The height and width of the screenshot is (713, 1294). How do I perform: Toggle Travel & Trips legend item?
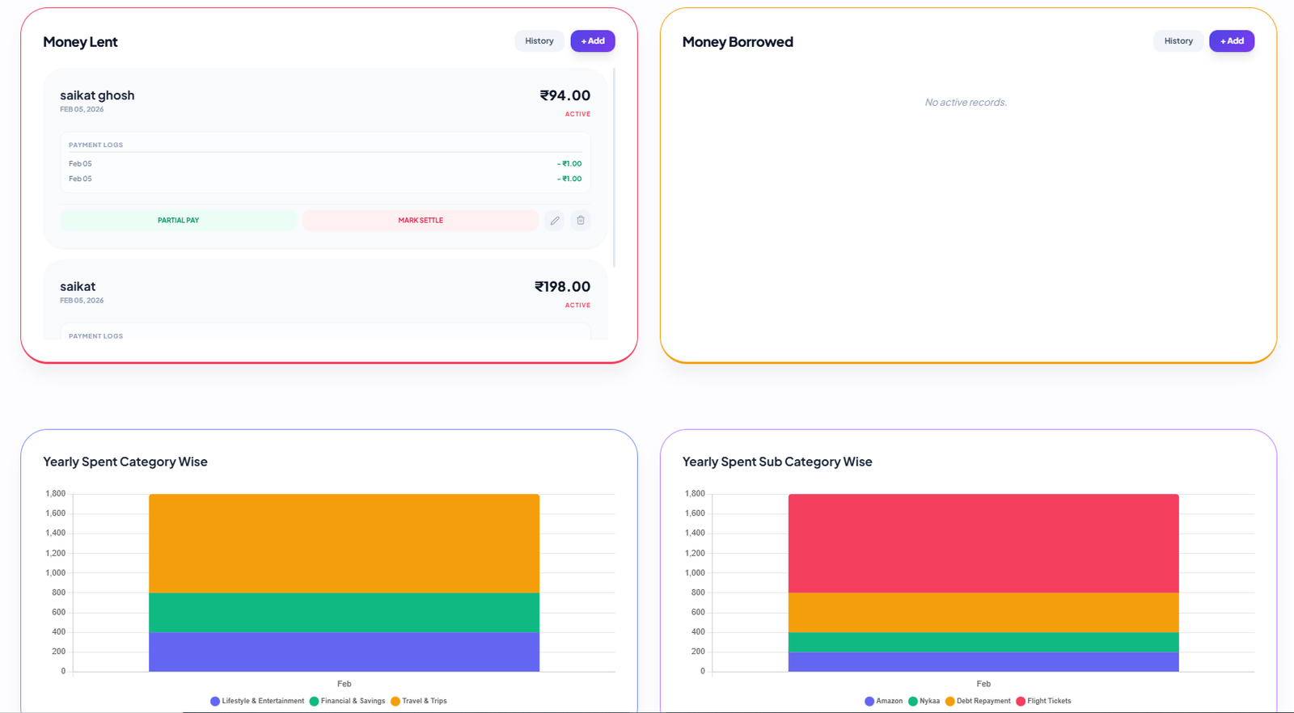click(418, 701)
